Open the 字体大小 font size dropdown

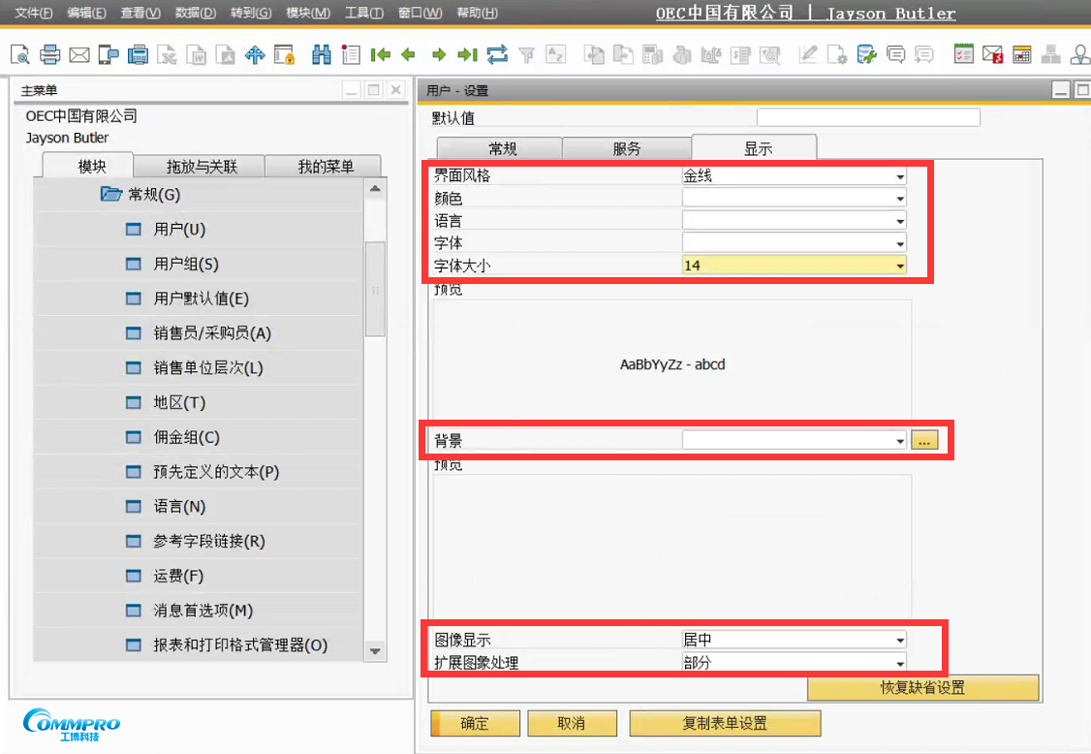tap(899, 265)
